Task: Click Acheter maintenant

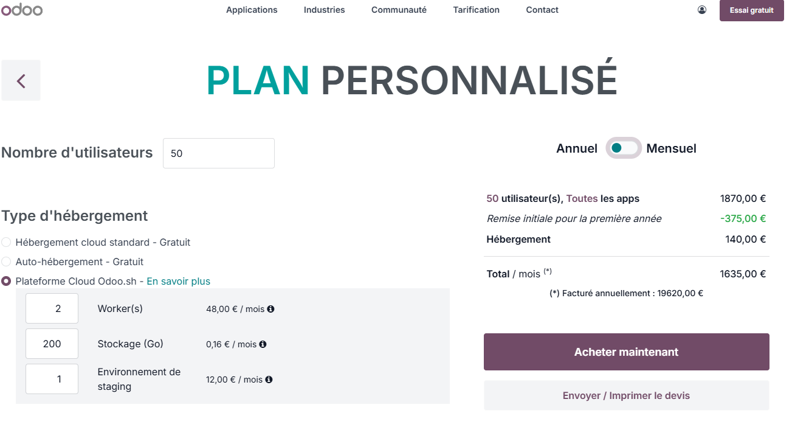Action: 626,352
